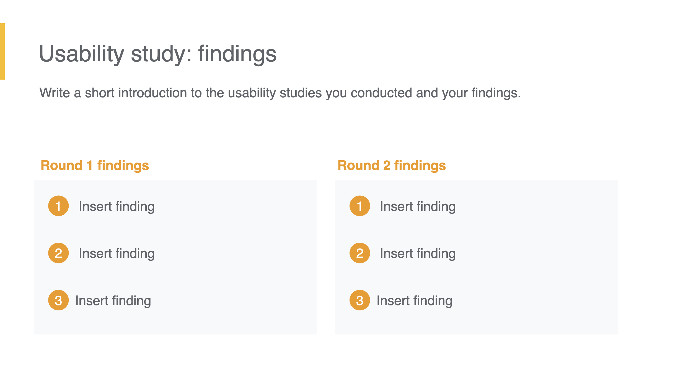Select the 'Usability study: findings' title
Viewport: 683px width, 382px height.
pyautogui.click(x=158, y=54)
